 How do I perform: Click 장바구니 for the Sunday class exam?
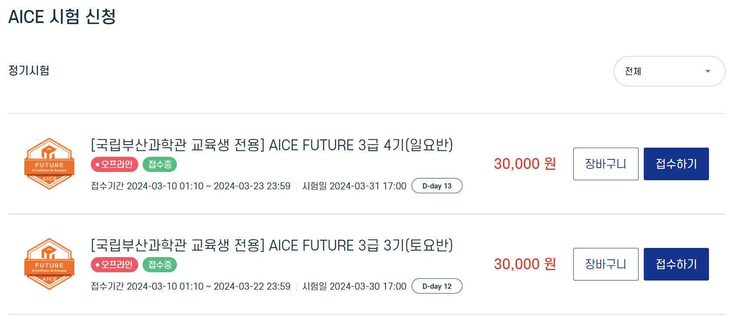(x=606, y=164)
